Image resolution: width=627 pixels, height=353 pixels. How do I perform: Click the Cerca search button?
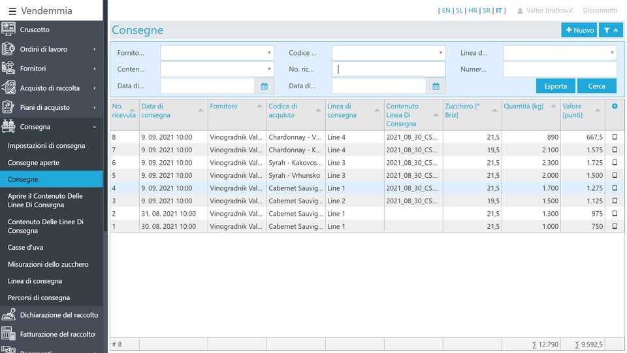pos(596,86)
